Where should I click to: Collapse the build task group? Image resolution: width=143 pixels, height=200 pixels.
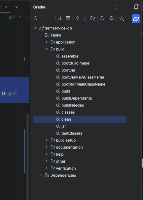pos(47,49)
